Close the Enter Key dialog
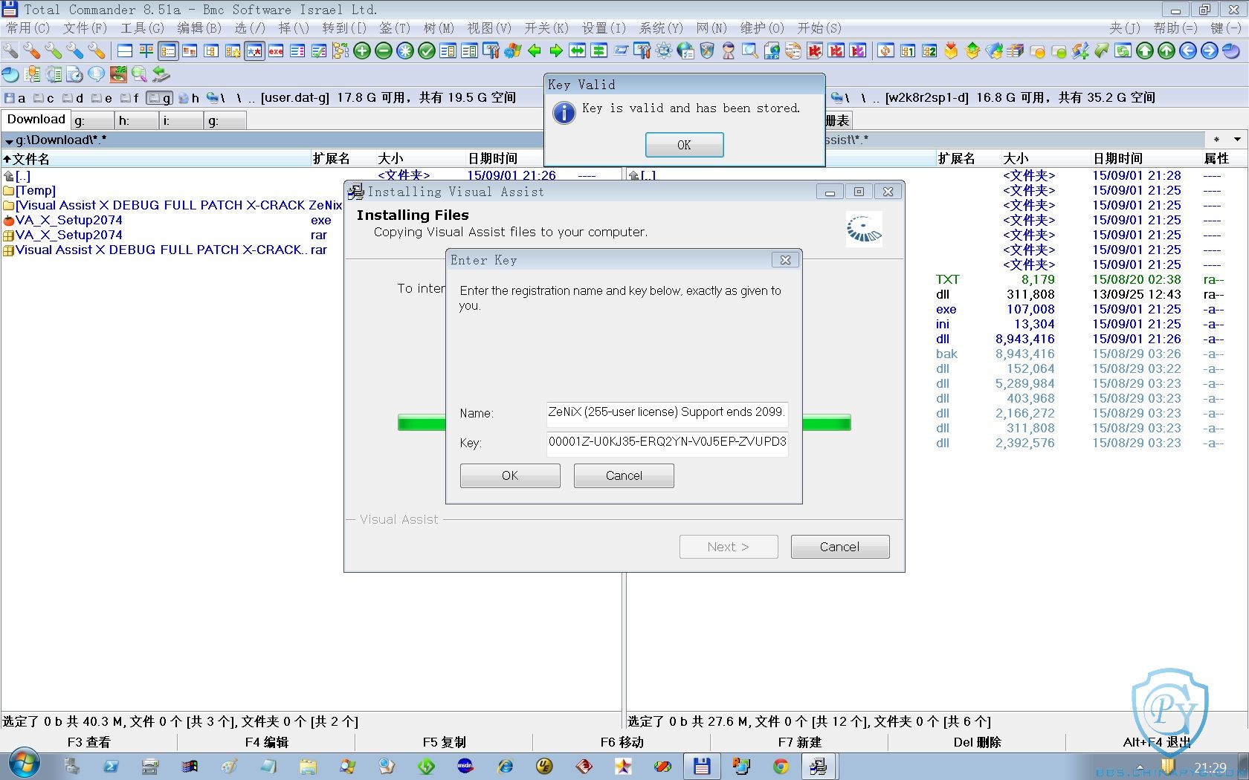This screenshot has height=780, width=1249. tap(785, 260)
